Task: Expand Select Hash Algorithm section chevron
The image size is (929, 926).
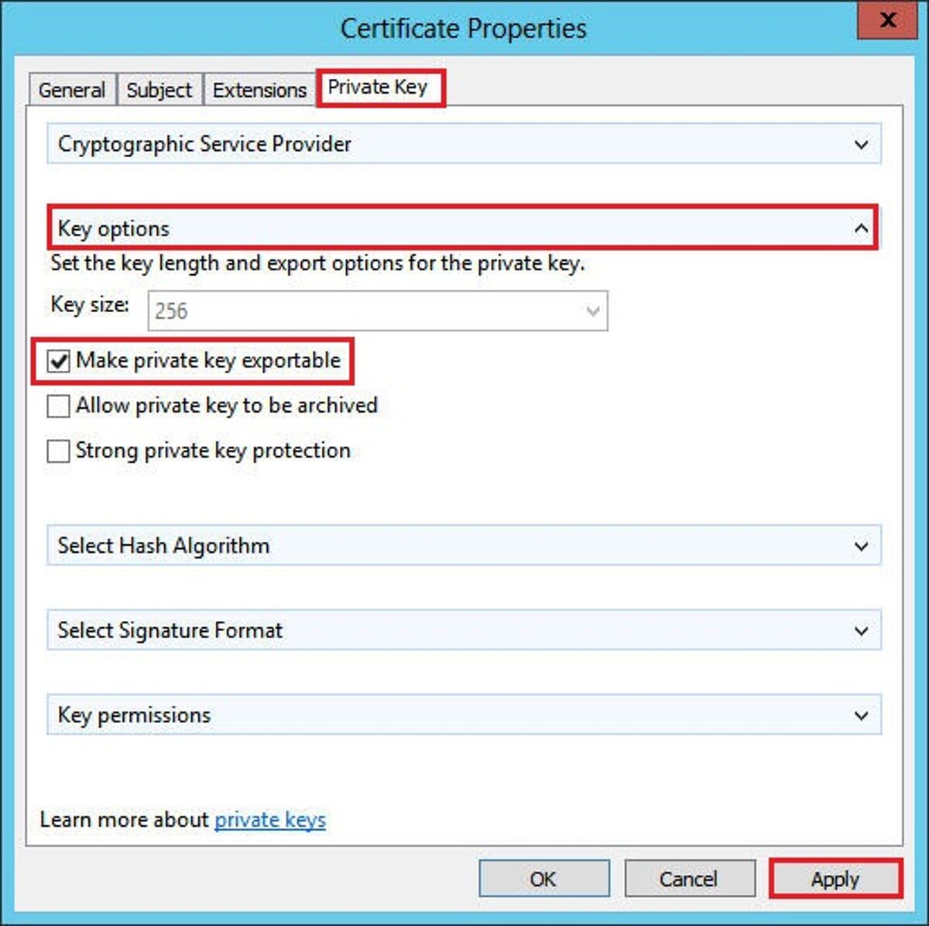Action: (x=861, y=546)
